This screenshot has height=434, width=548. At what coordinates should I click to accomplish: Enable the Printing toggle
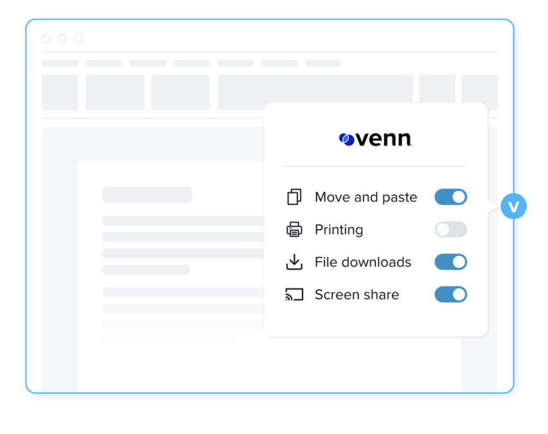point(451,229)
